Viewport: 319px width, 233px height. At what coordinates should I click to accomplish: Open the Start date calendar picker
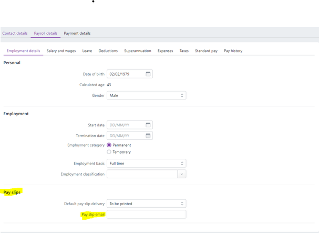(x=148, y=125)
